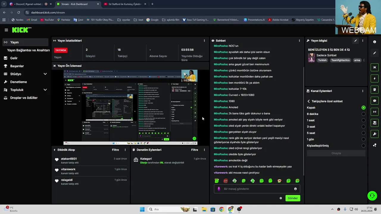Click Filtre in Etkinlik Akışı panel
Viewport: 381px width, 214px height.
pos(115,150)
